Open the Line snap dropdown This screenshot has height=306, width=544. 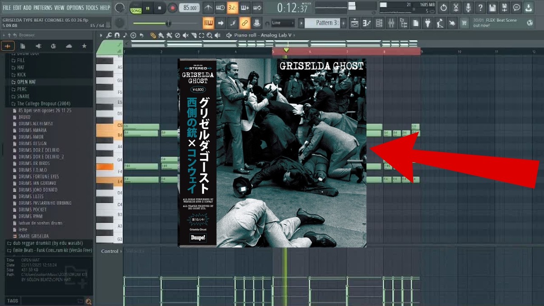click(x=283, y=23)
